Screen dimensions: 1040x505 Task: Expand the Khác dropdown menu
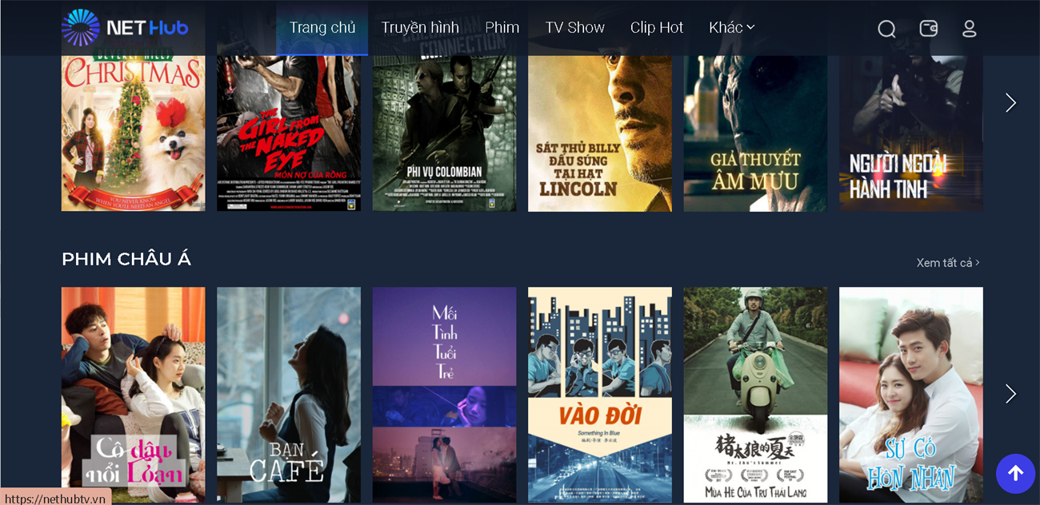[732, 27]
